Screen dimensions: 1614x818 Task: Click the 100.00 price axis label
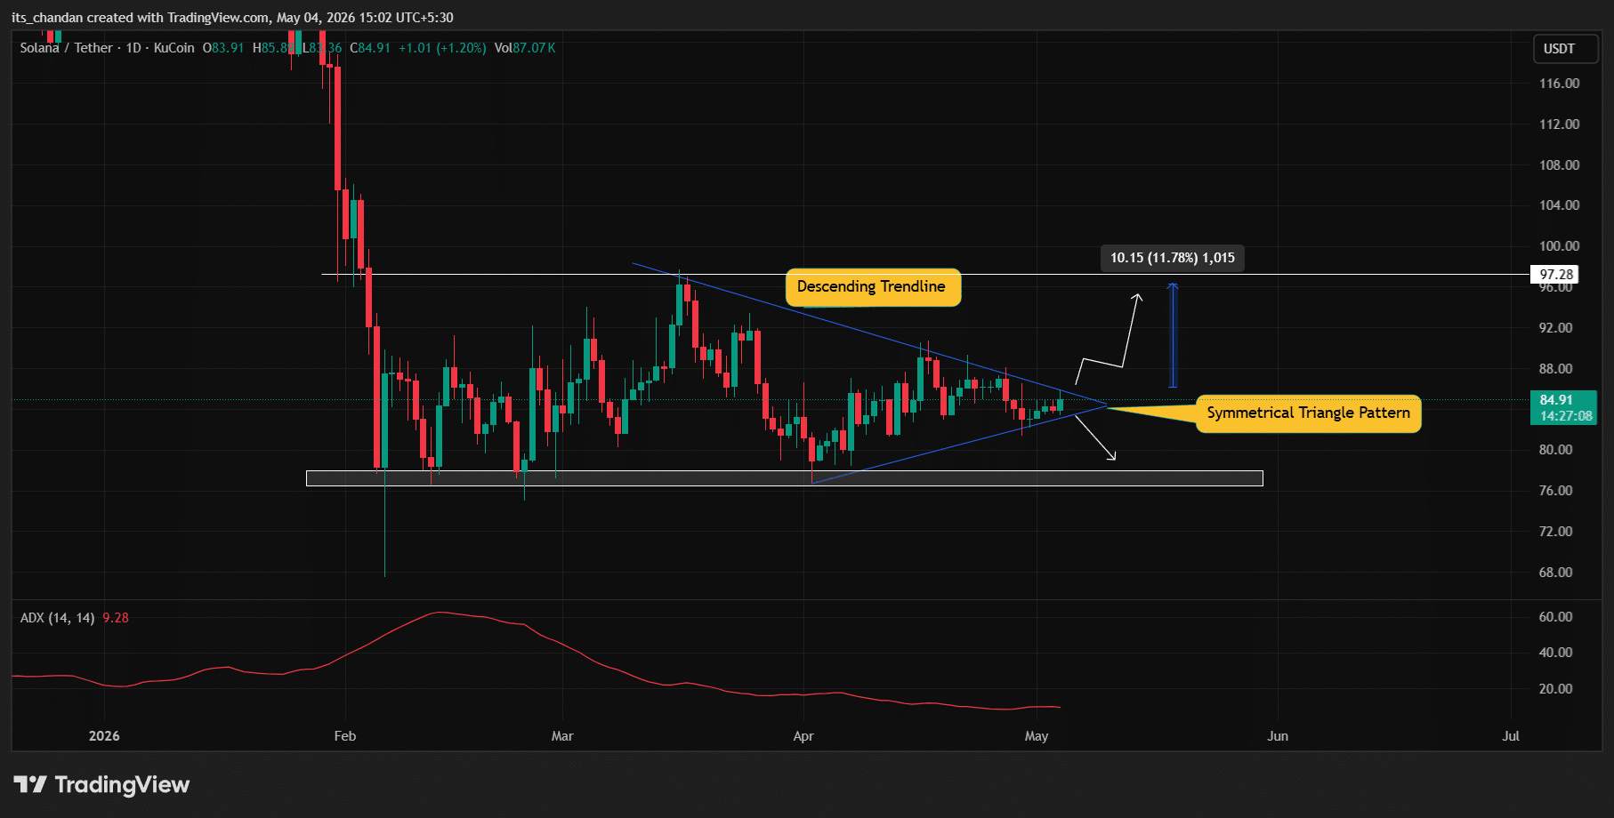[1559, 246]
